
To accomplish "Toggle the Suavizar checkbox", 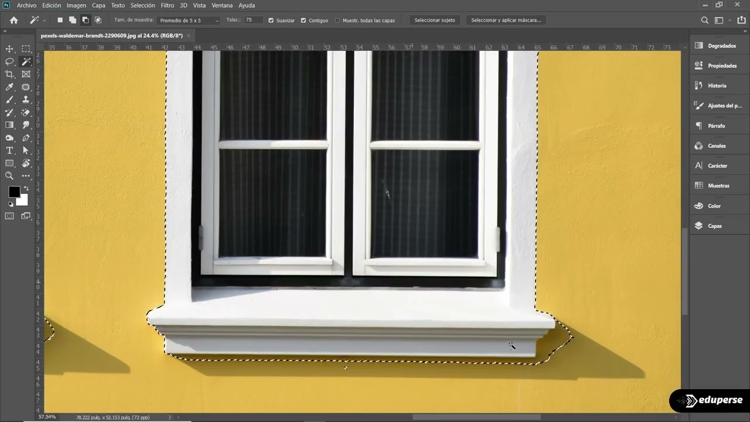I will tap(271, 20).
